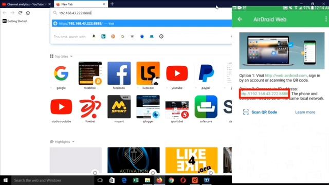
Task: Search open tabs using tabs icon
Action: [152, 36]
